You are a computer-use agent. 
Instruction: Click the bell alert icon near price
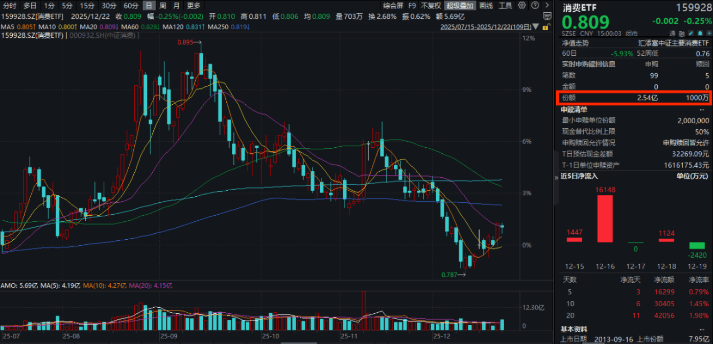699,33
